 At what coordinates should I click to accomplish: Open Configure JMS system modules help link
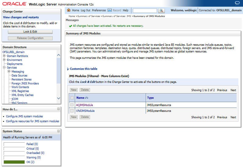(x=24, y=116)
